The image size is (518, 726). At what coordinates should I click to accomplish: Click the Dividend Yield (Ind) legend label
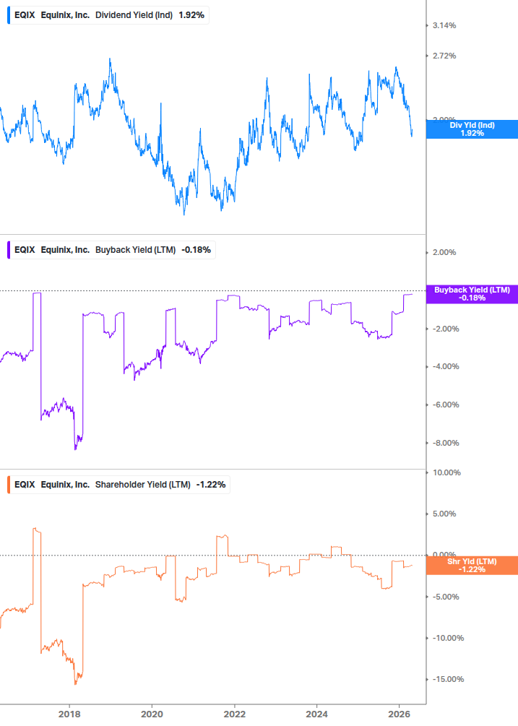point(134,15)
